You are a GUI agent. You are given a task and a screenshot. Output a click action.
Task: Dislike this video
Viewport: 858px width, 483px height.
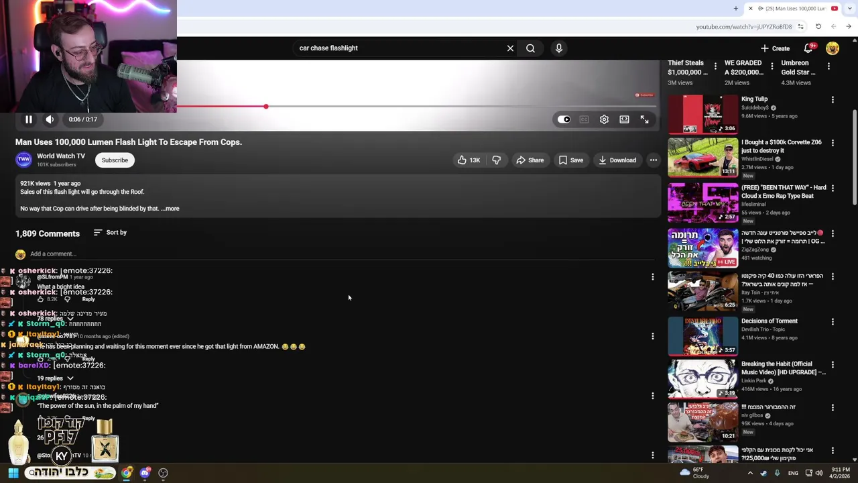click(497, 160)
